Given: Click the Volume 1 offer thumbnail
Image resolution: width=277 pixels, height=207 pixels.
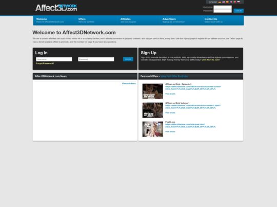Looking at the screenshot, I should pos(153,110).
